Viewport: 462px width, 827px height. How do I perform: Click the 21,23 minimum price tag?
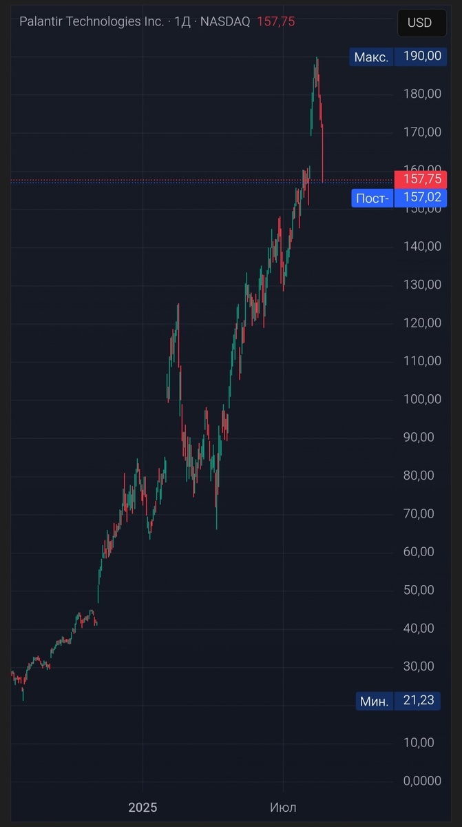click(x=418, y=701)
